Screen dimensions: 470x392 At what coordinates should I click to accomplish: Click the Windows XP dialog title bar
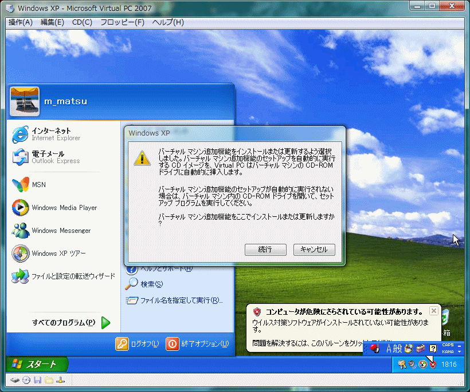click(234, 133)
